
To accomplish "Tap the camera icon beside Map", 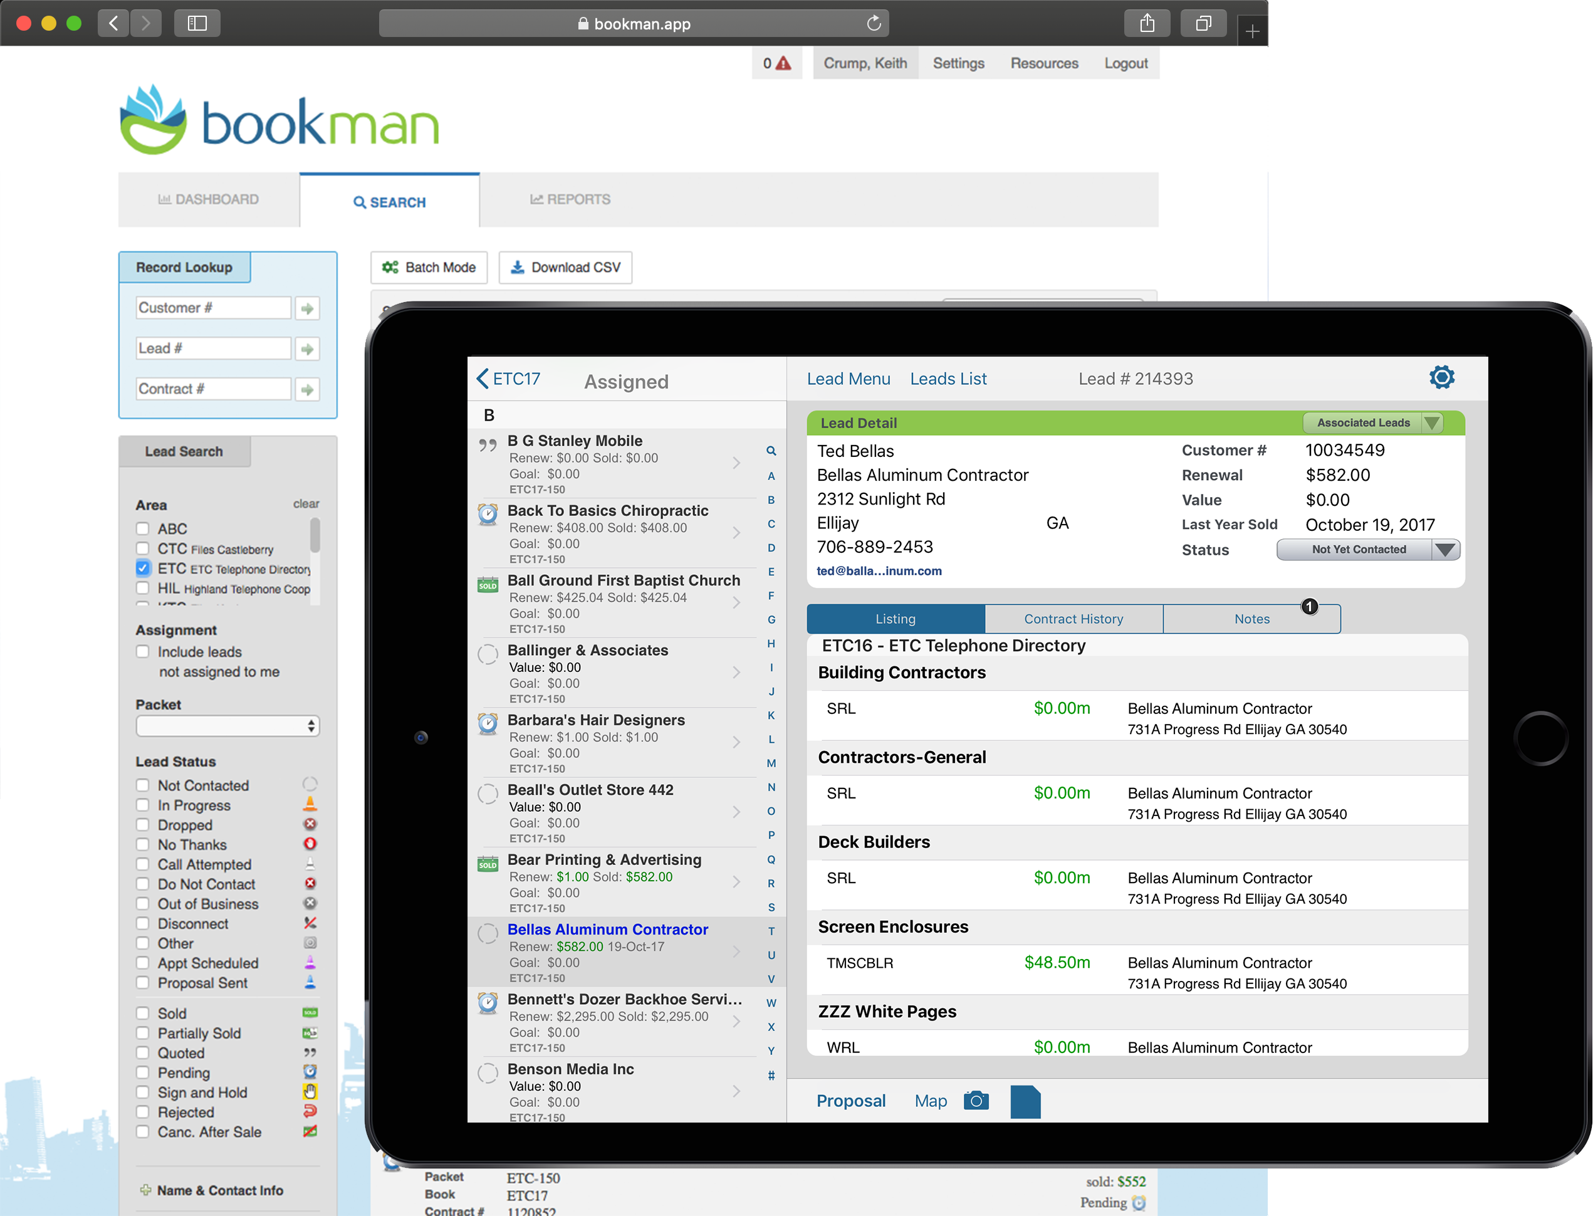I will pyautogui.click(x=976, y=1100).
